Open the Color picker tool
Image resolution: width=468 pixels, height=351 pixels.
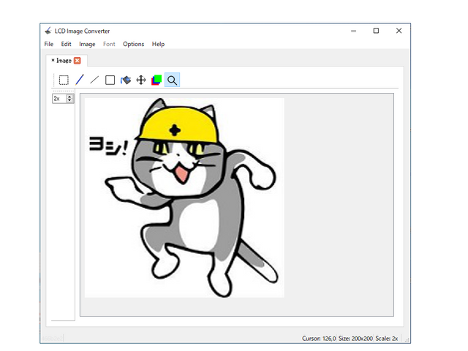[156, 80]
